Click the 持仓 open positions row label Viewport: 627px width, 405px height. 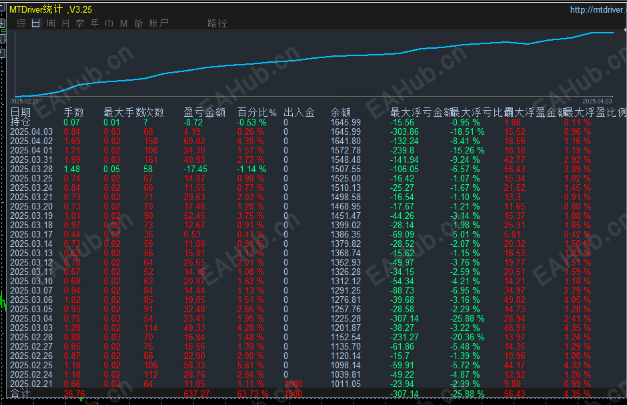point(20,122)
